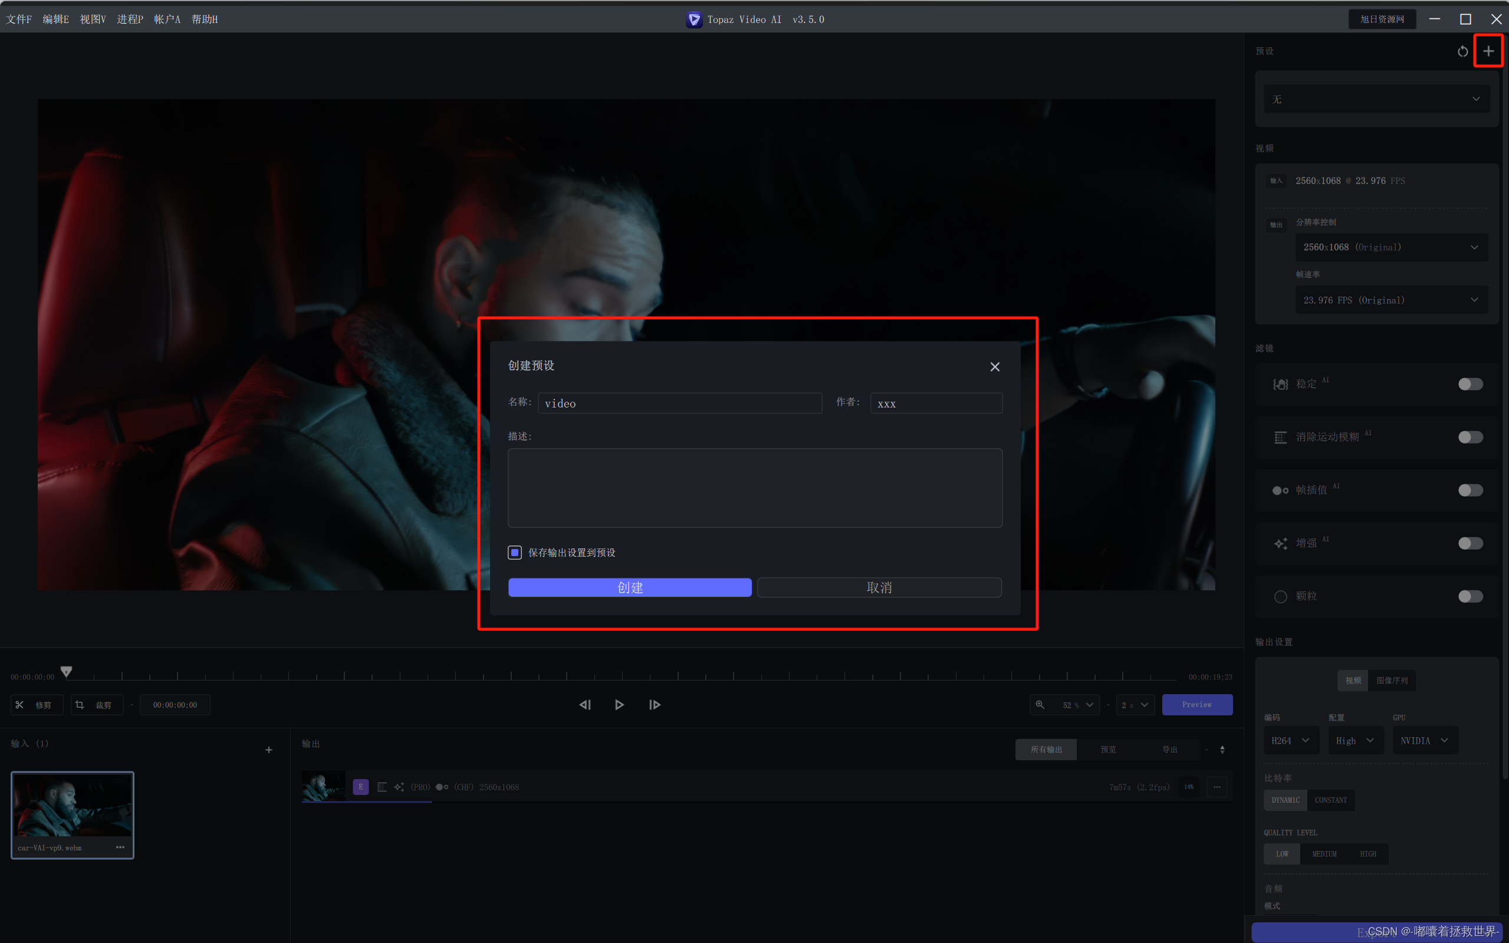The width and height of the screenshot is (1509, 943).
Task: Open the 文件F menu
Action: (x=19, y=19)
